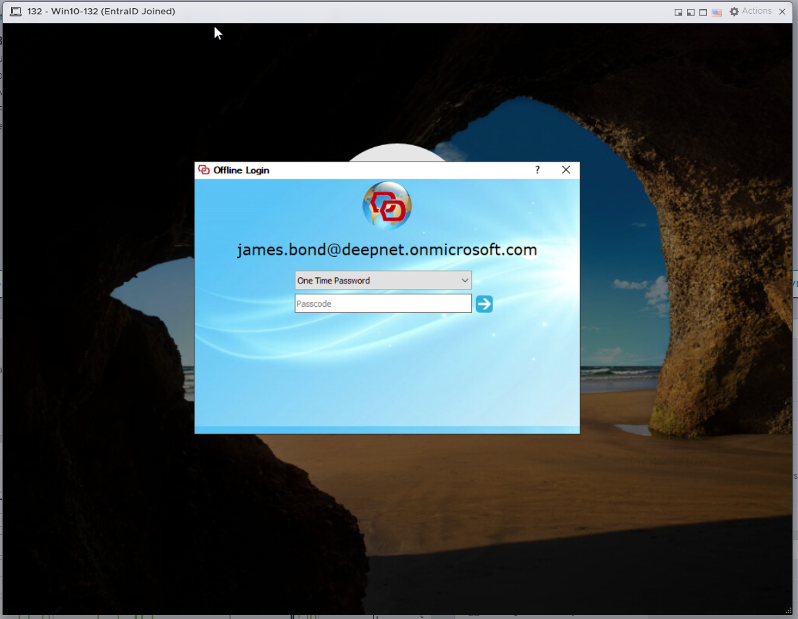This screenshot has height=619, width=798.
Task: Open the Actions menu label
Action: (x=757, y=11)
